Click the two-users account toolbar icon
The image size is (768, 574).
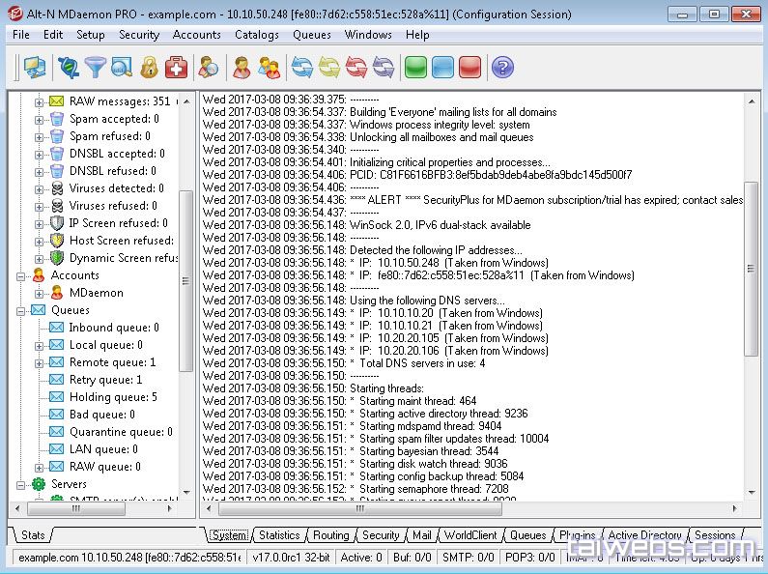(x=269, y=67)
